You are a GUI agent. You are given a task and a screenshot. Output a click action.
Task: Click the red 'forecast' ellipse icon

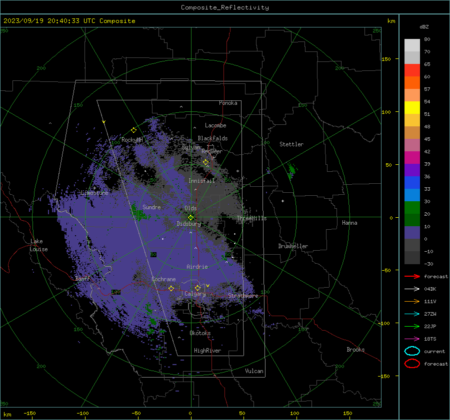click(412, 364)
